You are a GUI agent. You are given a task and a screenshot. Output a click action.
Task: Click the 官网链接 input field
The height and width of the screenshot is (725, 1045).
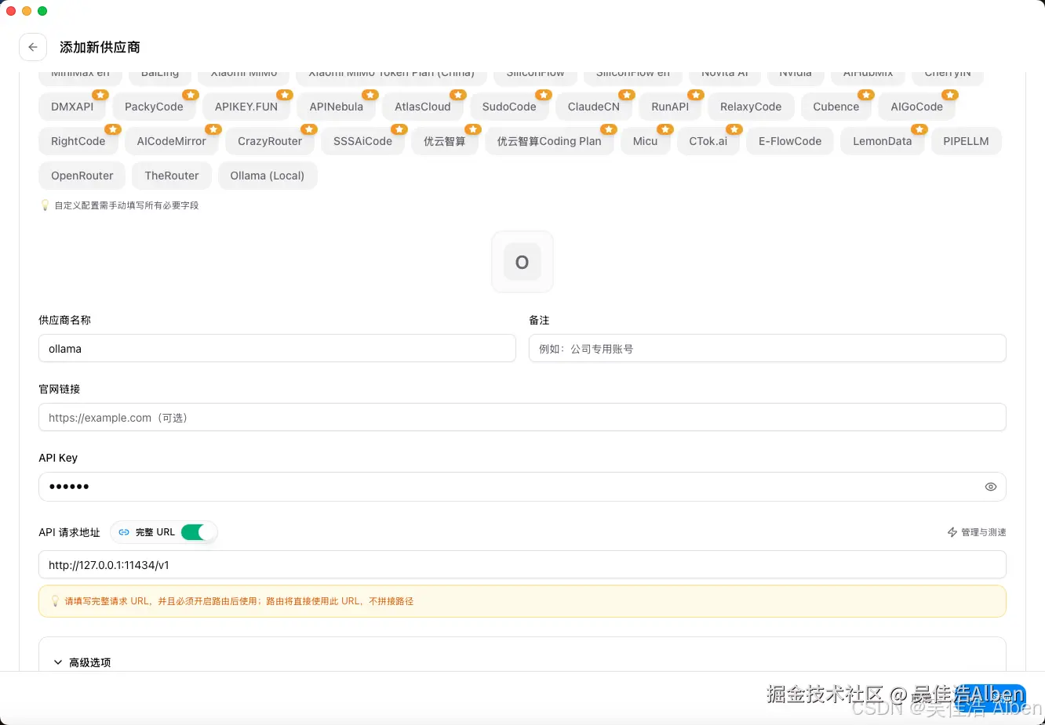click(522, 418)
